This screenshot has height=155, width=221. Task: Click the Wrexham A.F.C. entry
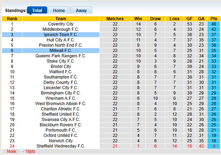(x=61, y=98)
